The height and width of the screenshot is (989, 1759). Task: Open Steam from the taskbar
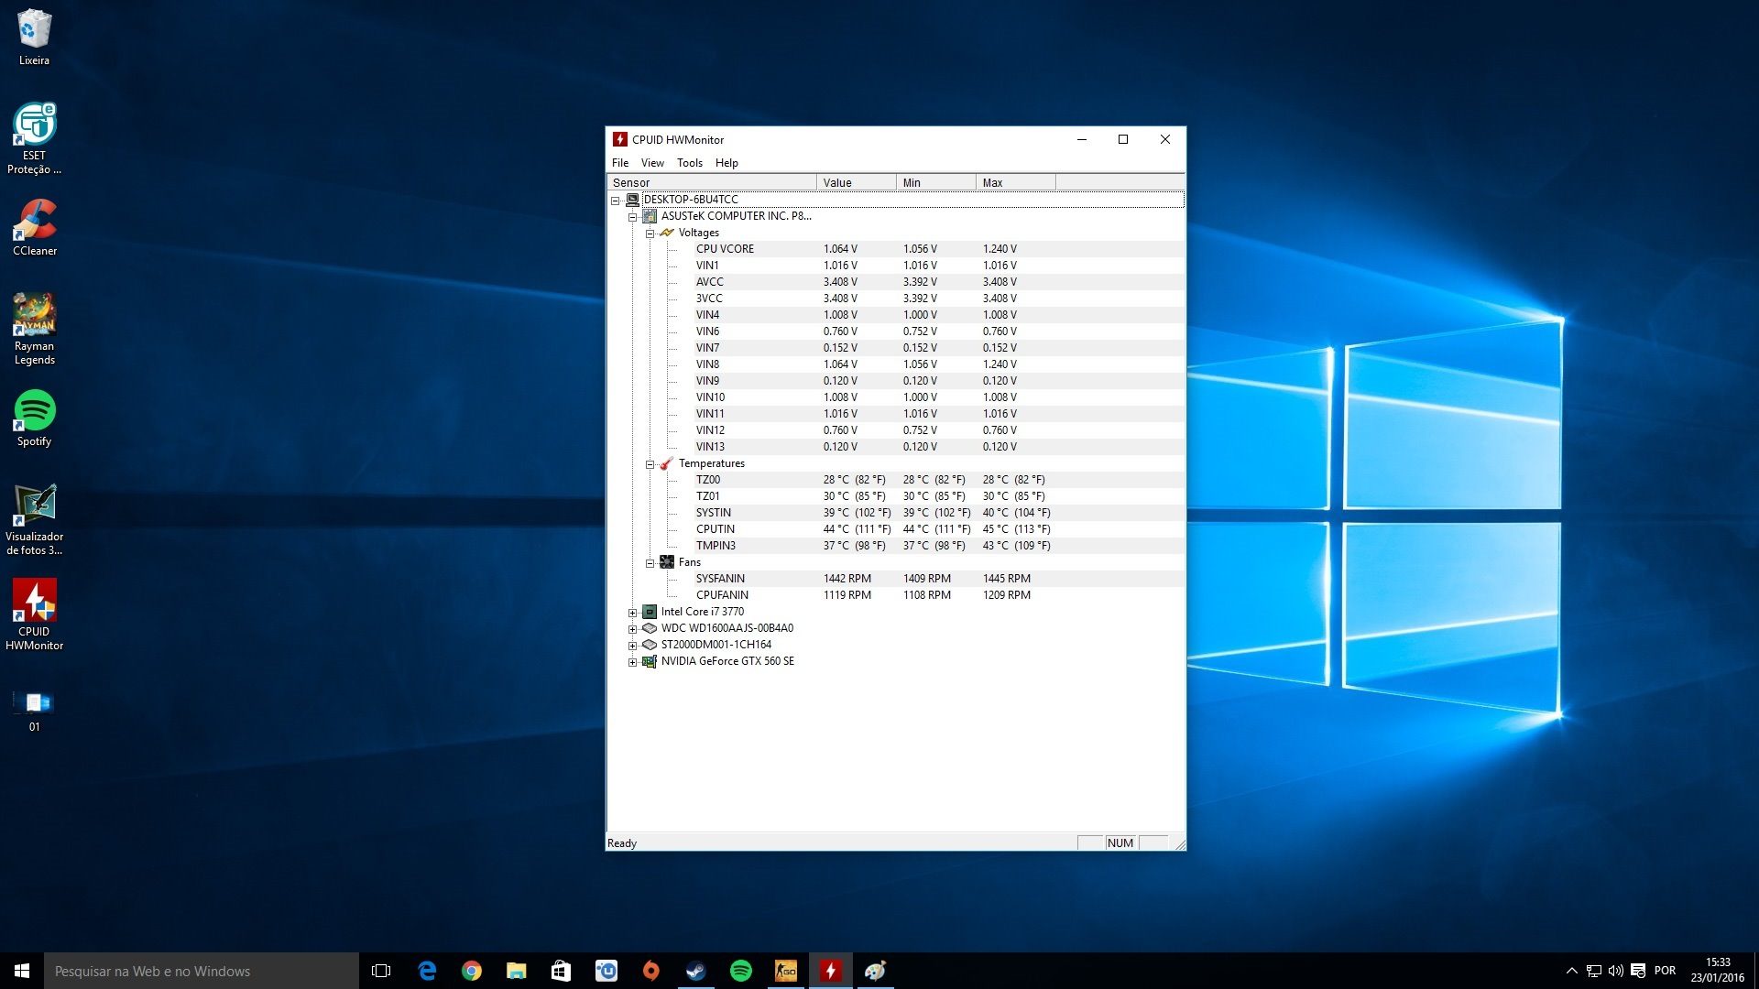tap(696, 971)
